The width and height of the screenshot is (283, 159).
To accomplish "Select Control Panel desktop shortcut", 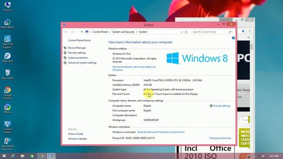I will click(8, 127).
